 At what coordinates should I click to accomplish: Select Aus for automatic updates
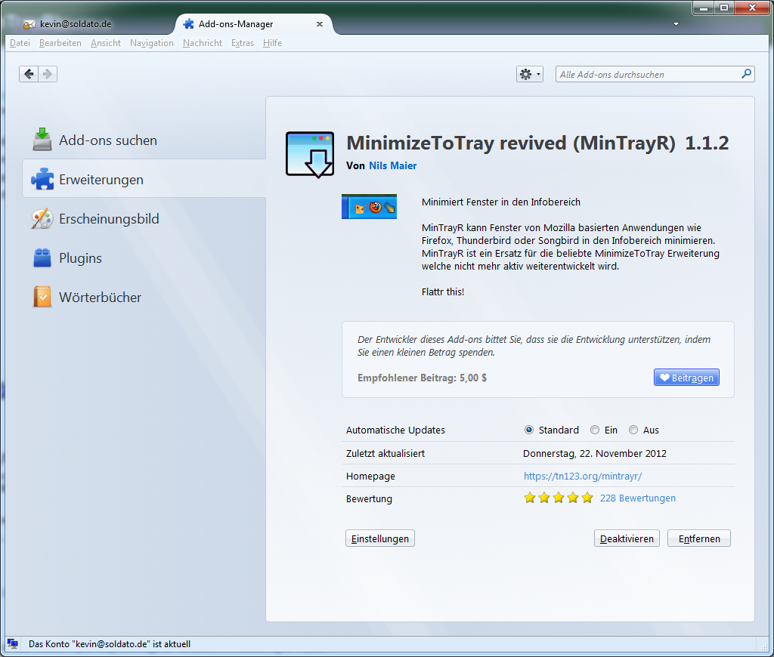(x=644, y=430)
